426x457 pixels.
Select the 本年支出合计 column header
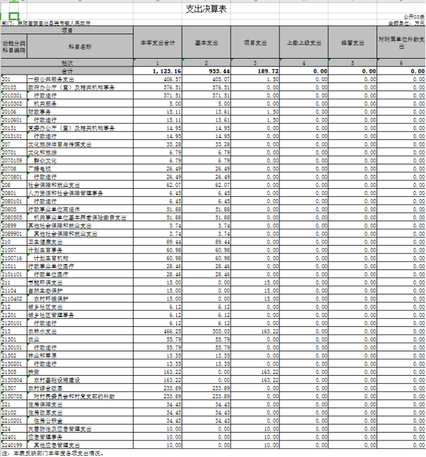[157, 43]
